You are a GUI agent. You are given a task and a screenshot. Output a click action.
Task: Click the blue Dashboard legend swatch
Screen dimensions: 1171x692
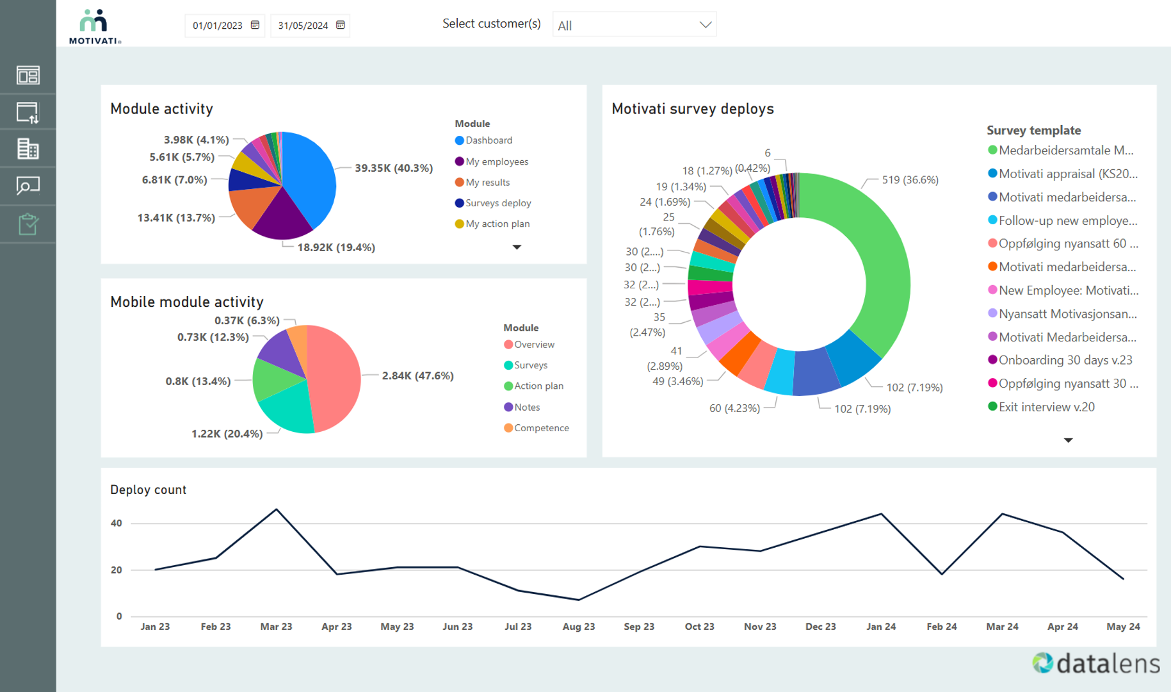pyautogui.click(x=459, y=140)
